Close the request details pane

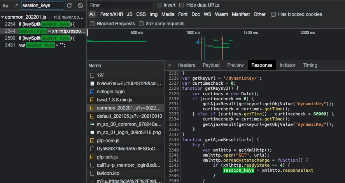170,65
